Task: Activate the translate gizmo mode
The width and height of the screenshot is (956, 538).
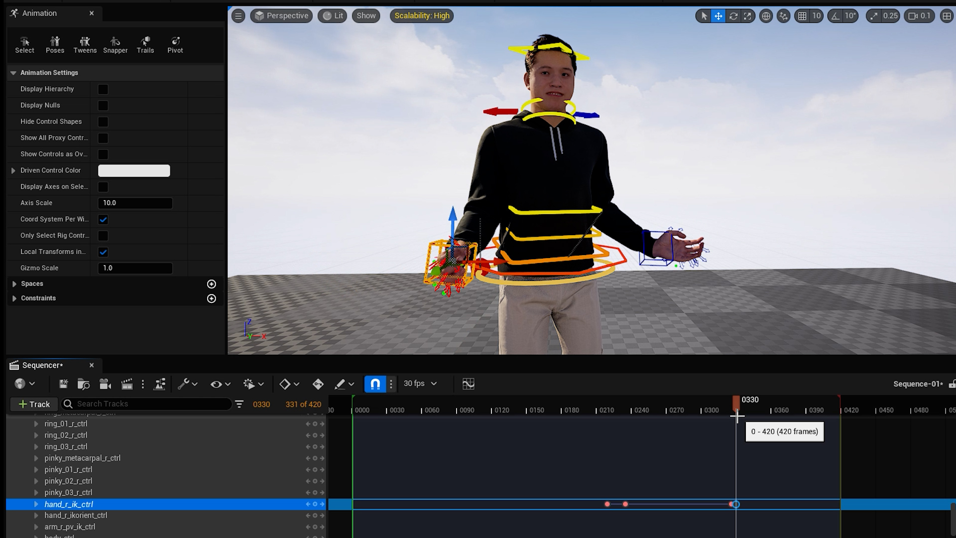Action: [x=718, y=16]
